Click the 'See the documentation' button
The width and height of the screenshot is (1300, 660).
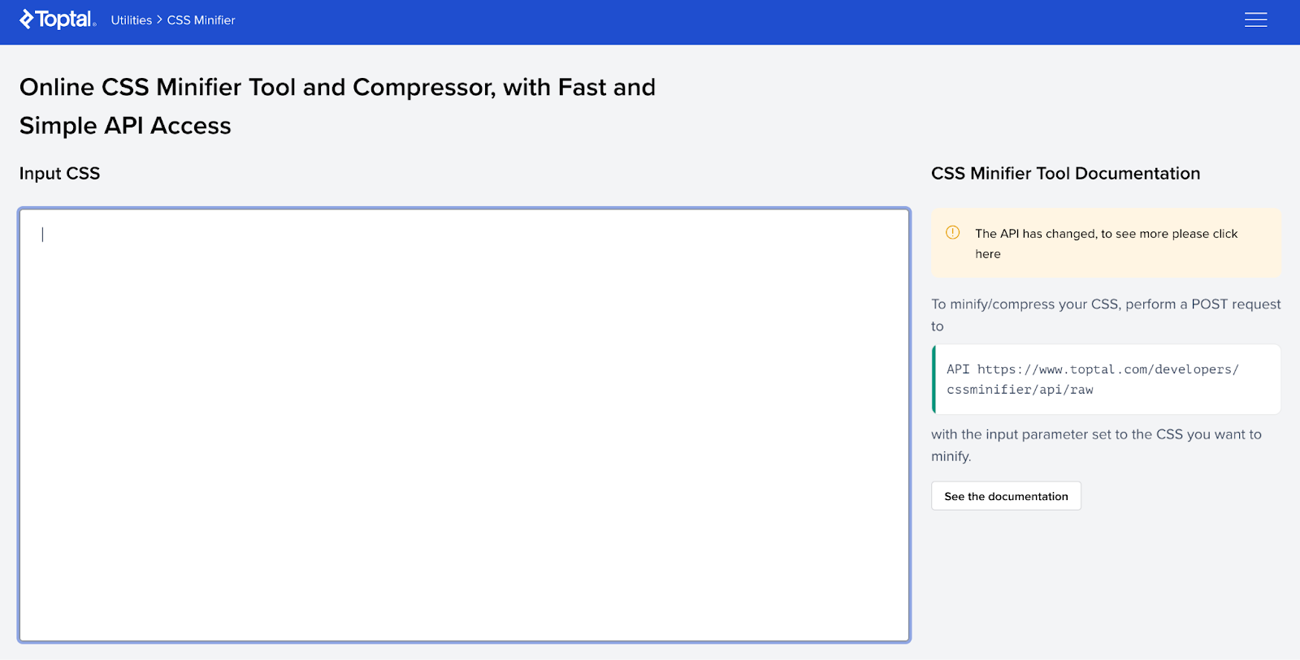tap(1006, 495)
